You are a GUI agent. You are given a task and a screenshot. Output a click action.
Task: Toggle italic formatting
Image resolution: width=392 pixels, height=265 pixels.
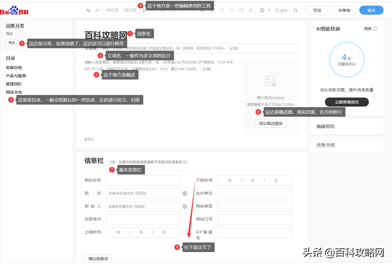(153, 10)
